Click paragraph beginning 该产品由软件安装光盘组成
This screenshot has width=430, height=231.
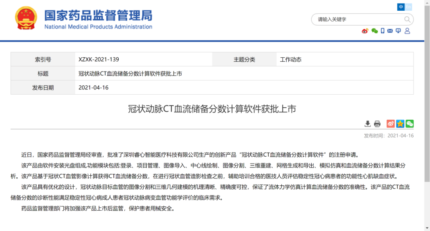[x=208, y=171]
